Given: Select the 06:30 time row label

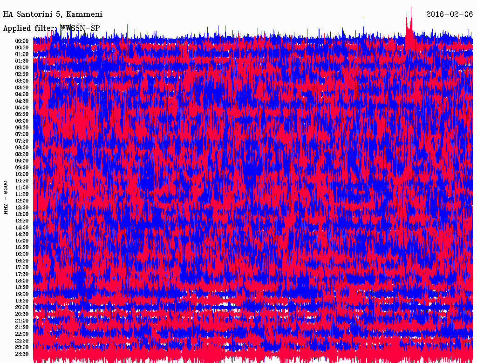Looking at the screenshot, I should pyautogui.click(x=21, y=128).
